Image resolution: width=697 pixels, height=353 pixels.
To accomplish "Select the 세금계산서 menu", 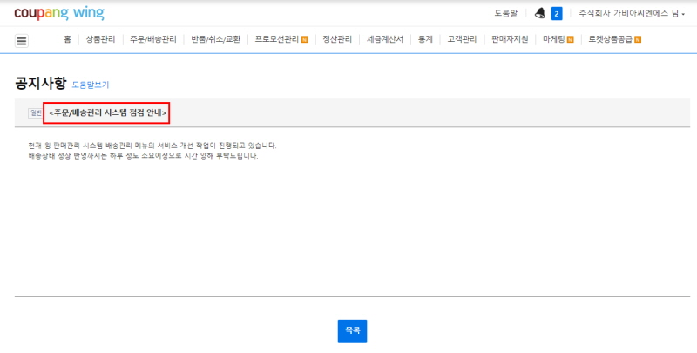I will coord(385,39).
